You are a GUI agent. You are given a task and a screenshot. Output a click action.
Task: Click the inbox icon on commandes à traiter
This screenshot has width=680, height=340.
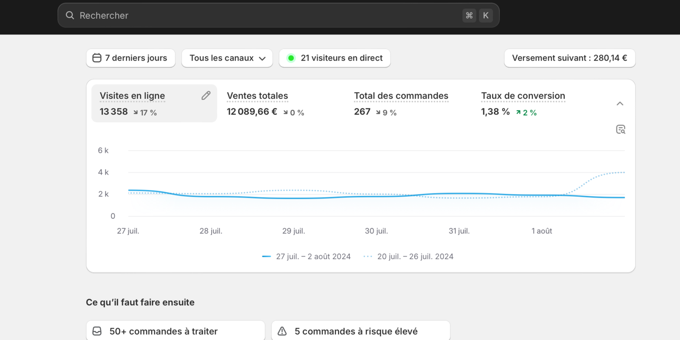pyautogui.click(x=97, y=331)
